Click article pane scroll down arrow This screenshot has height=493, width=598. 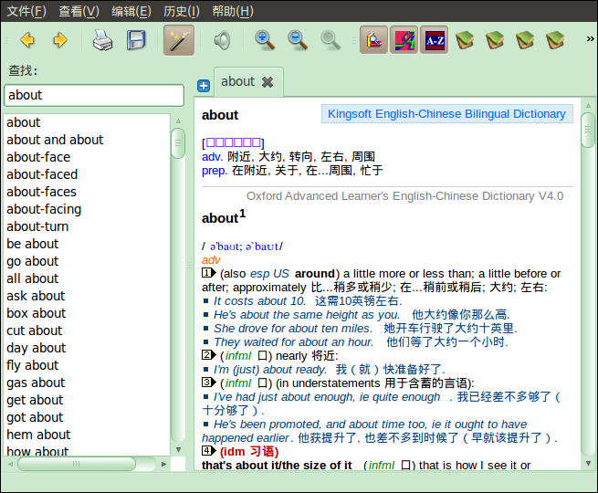click(589, 464)
